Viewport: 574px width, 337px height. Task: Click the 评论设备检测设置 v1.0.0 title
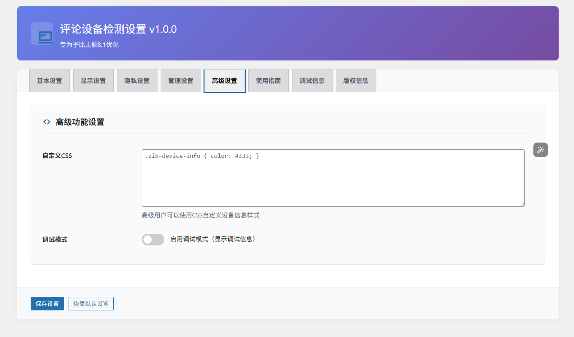(x=118, y=30)
